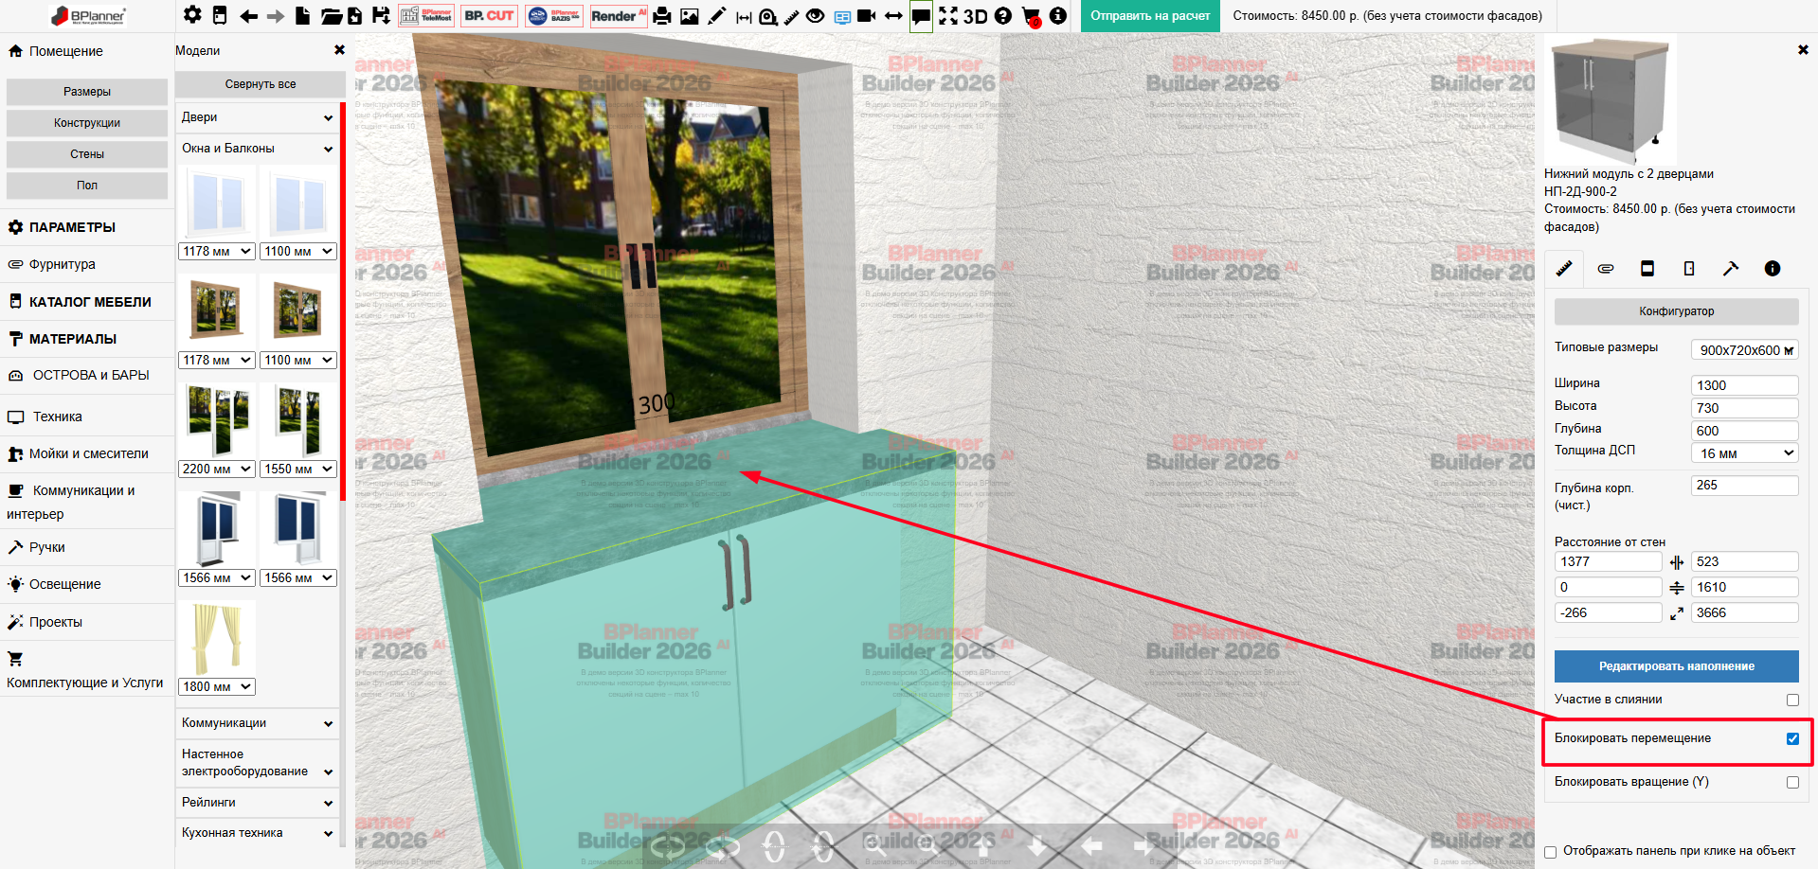Open the 1800 мм curtain size dropdown
The image size is (1818, 869).
tap(217, 686)
